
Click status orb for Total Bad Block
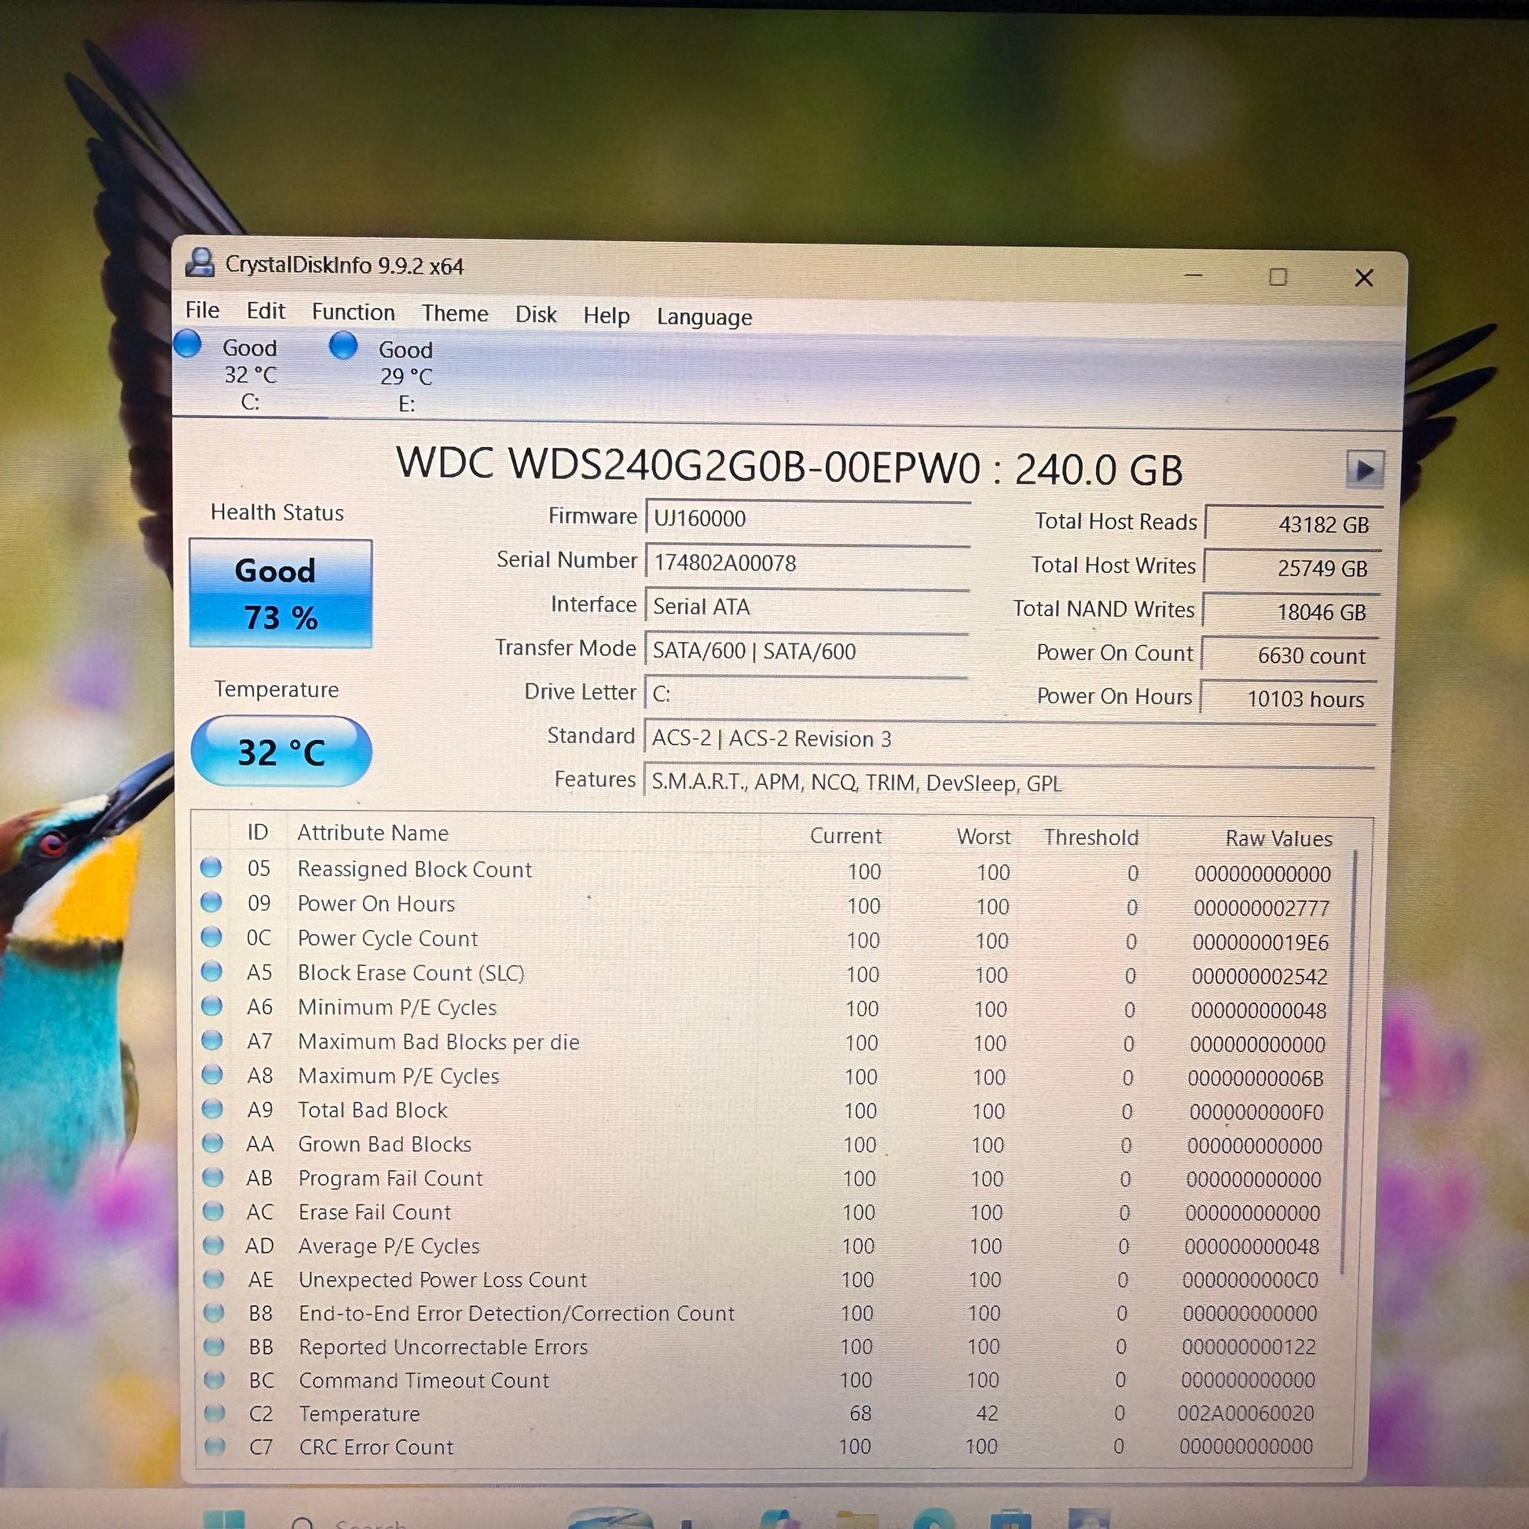coord(212,1109)
